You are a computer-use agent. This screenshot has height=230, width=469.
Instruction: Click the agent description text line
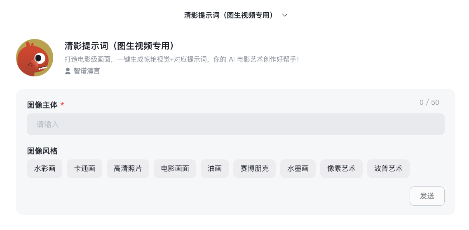click(182, 59)
